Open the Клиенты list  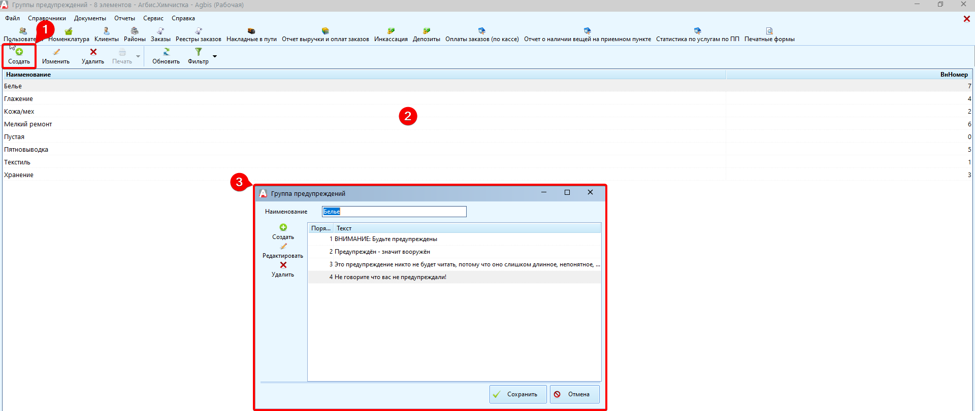tap(107, 35)
